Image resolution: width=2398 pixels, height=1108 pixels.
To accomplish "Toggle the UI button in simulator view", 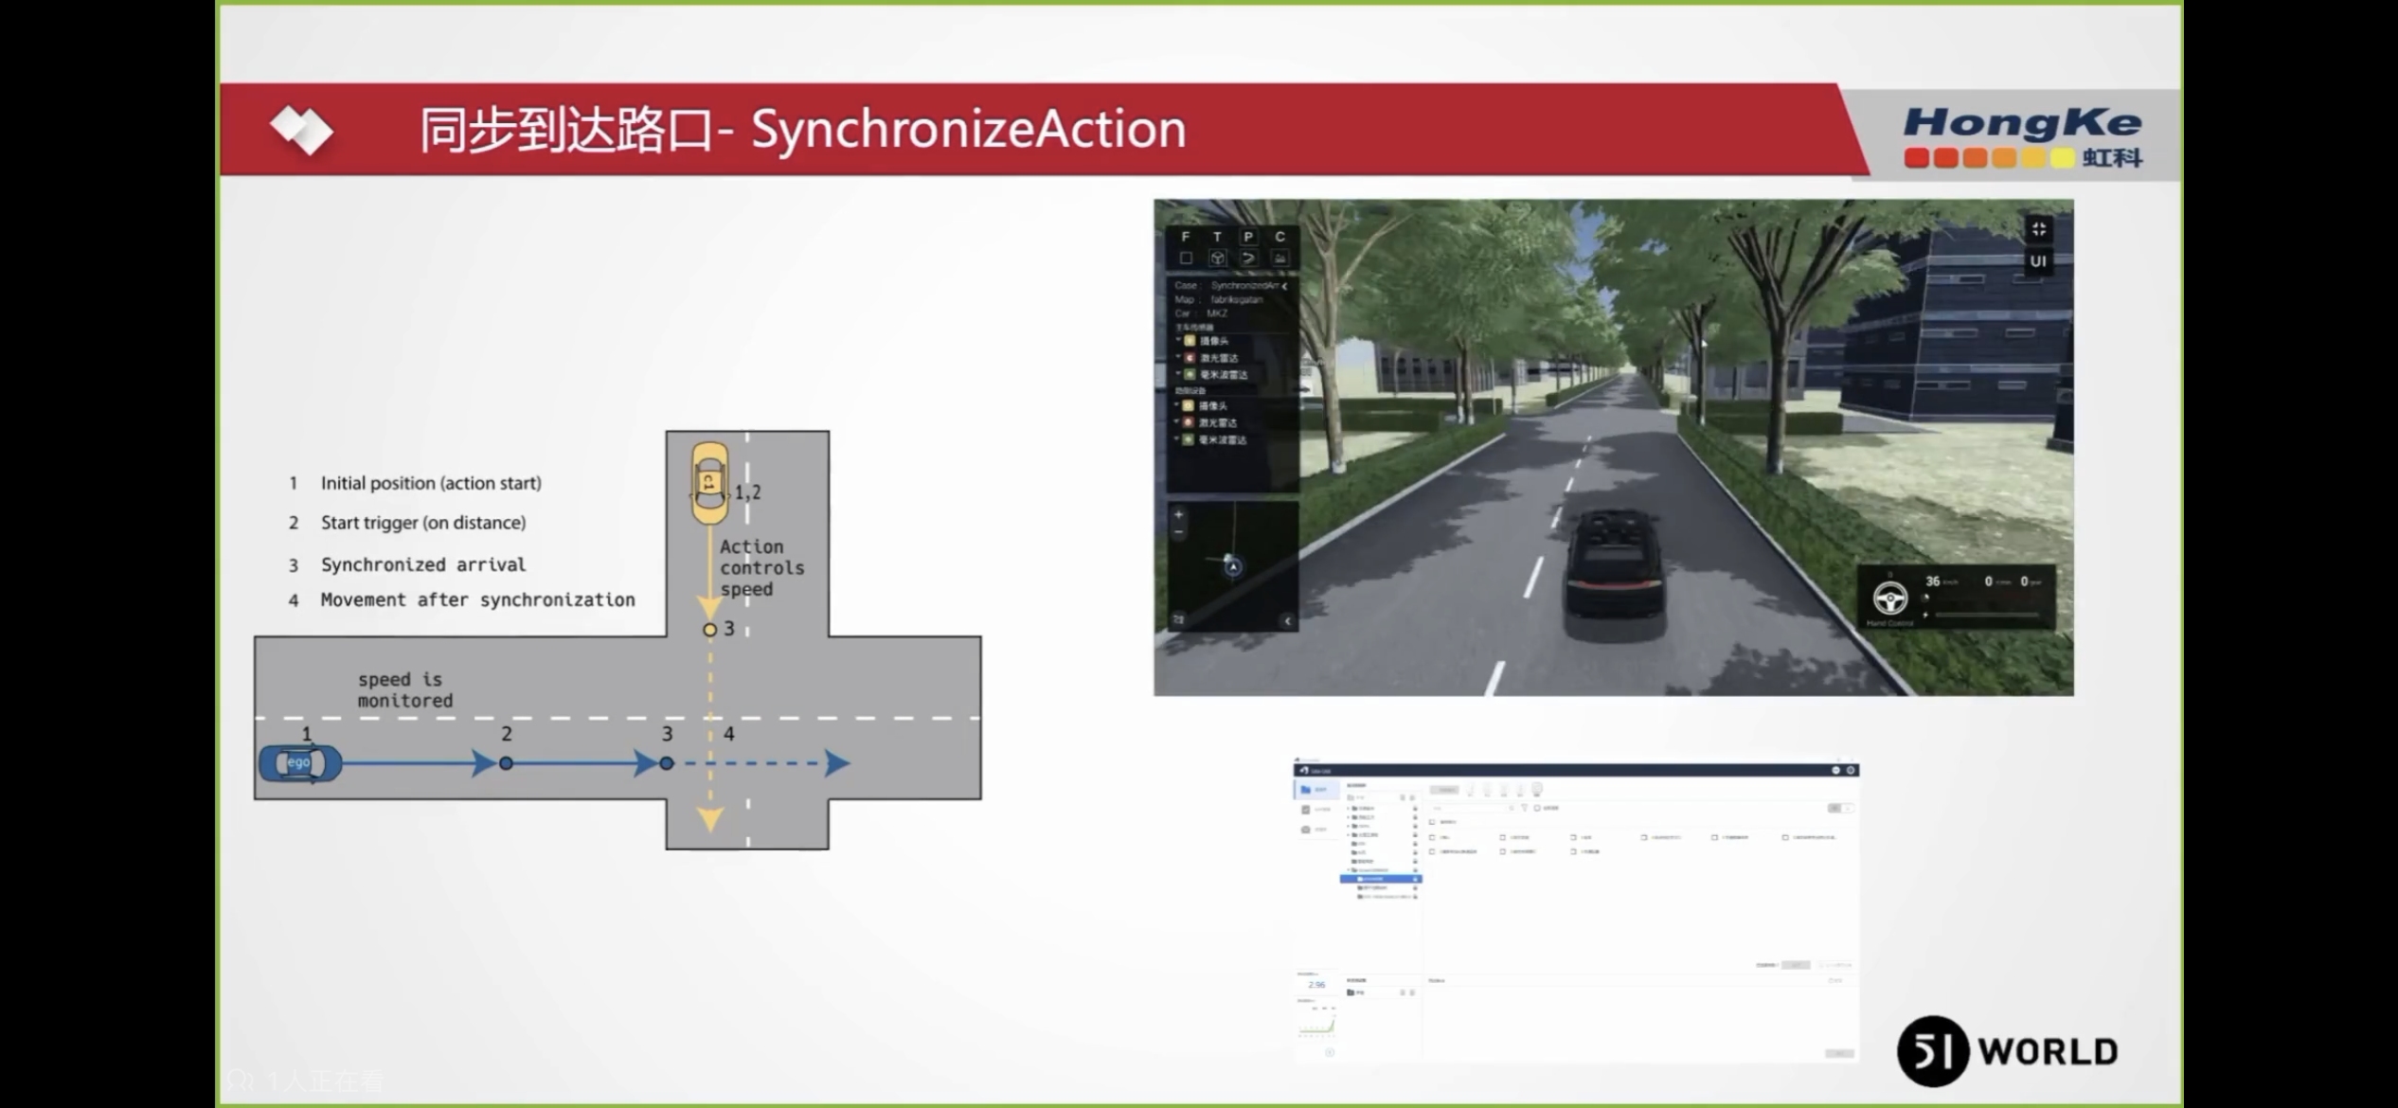I will [2038, 261].
